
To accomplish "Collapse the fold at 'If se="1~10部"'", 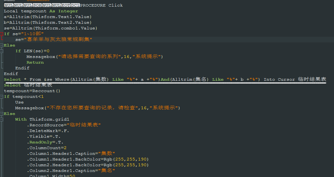I will [x=1, y=34].
